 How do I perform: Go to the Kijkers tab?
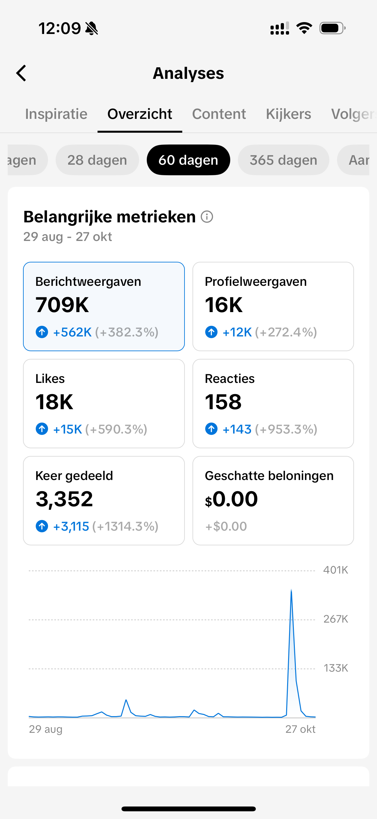click(288, 114)
